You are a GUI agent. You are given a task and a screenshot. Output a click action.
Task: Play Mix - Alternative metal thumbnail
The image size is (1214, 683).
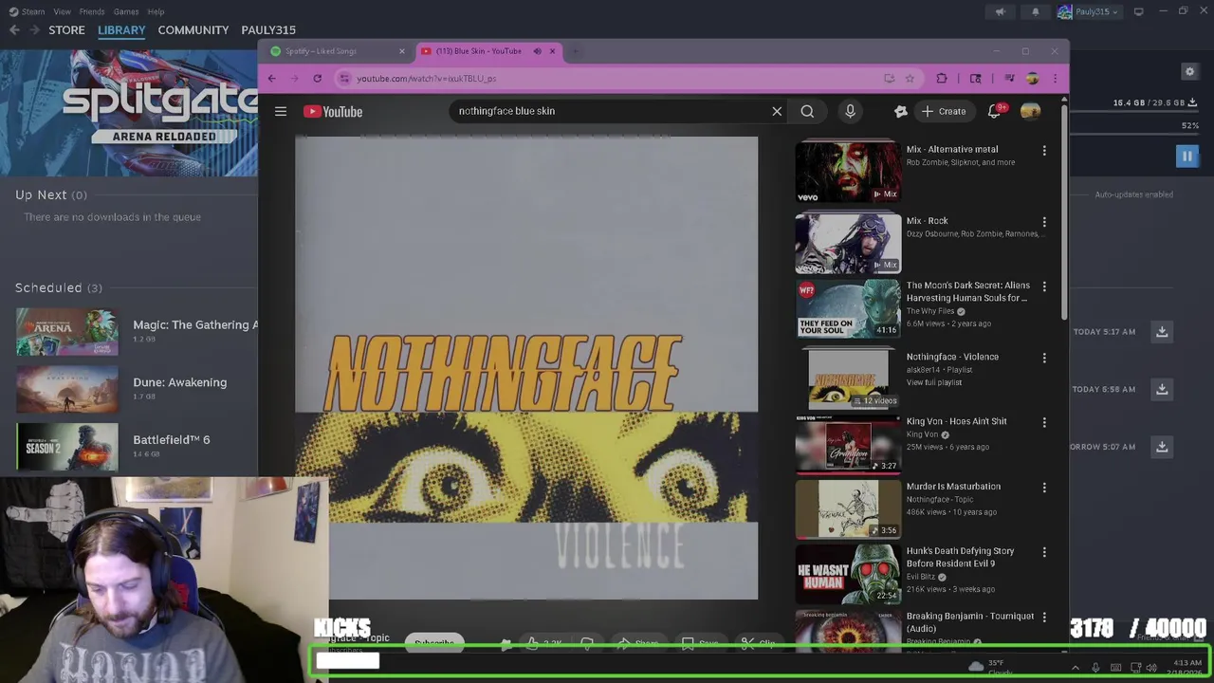pos(848,172)
